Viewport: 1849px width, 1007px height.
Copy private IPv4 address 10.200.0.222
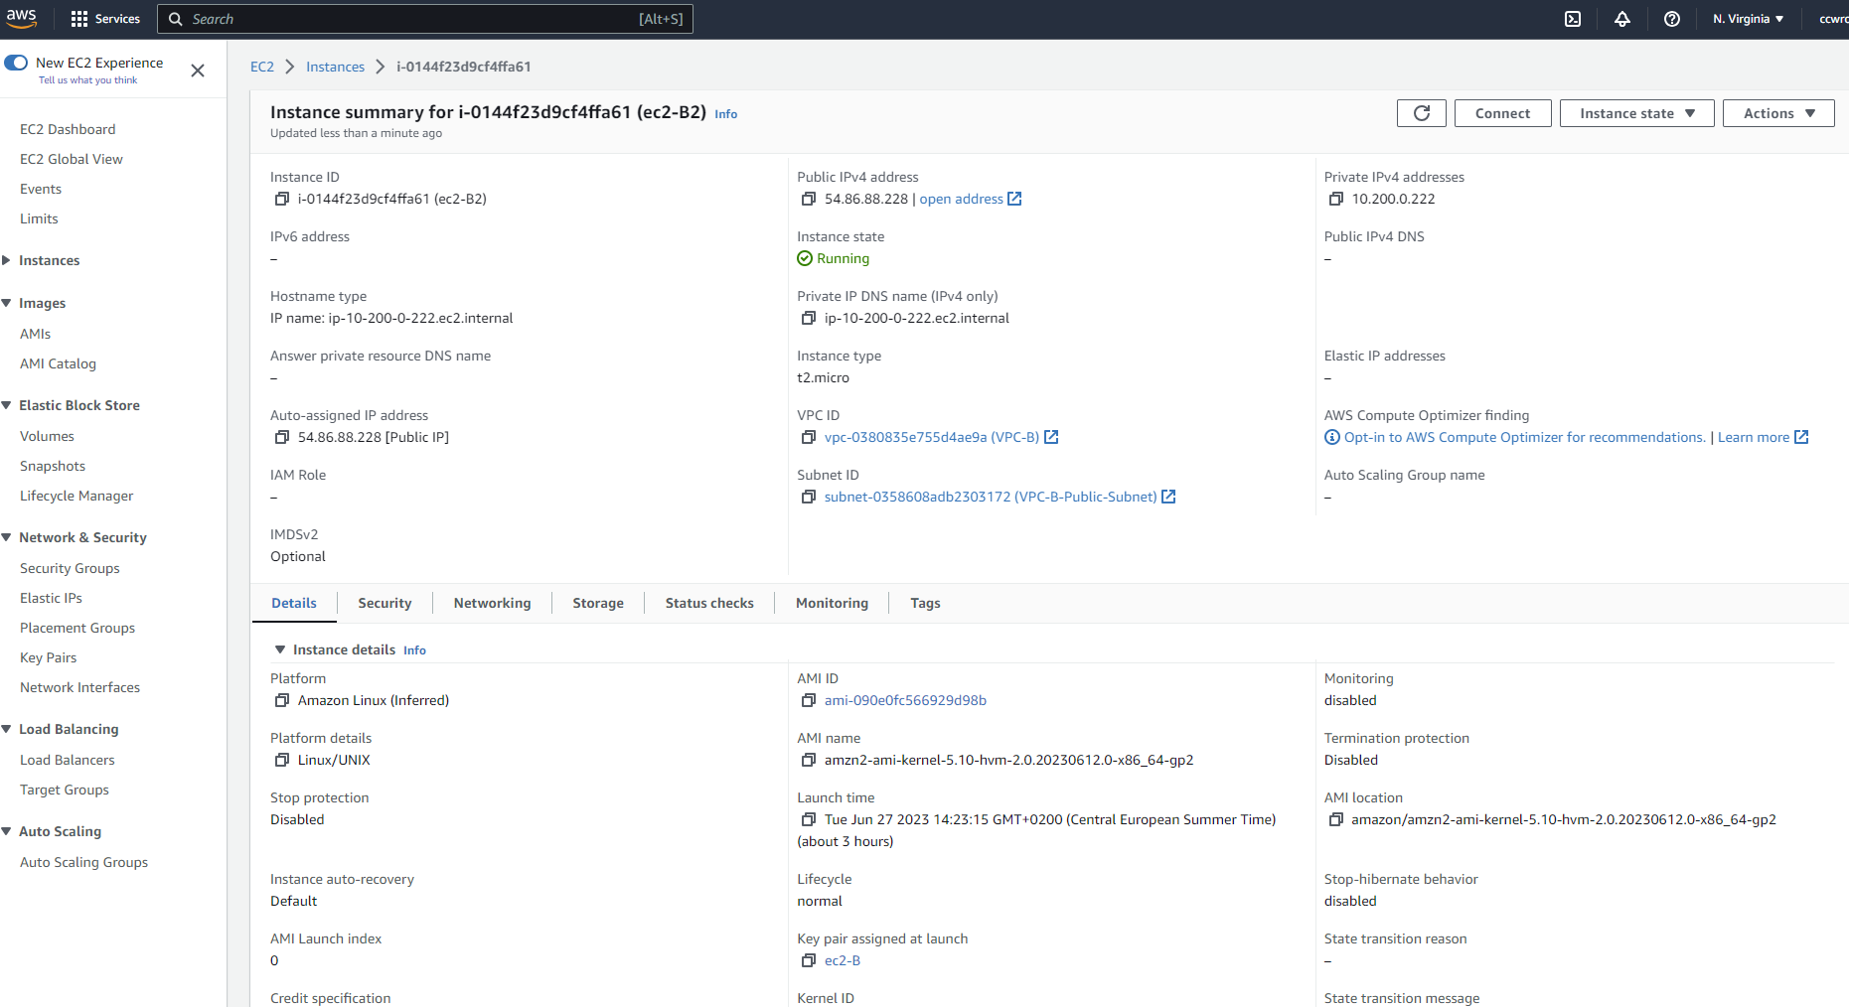[1336, 200]
